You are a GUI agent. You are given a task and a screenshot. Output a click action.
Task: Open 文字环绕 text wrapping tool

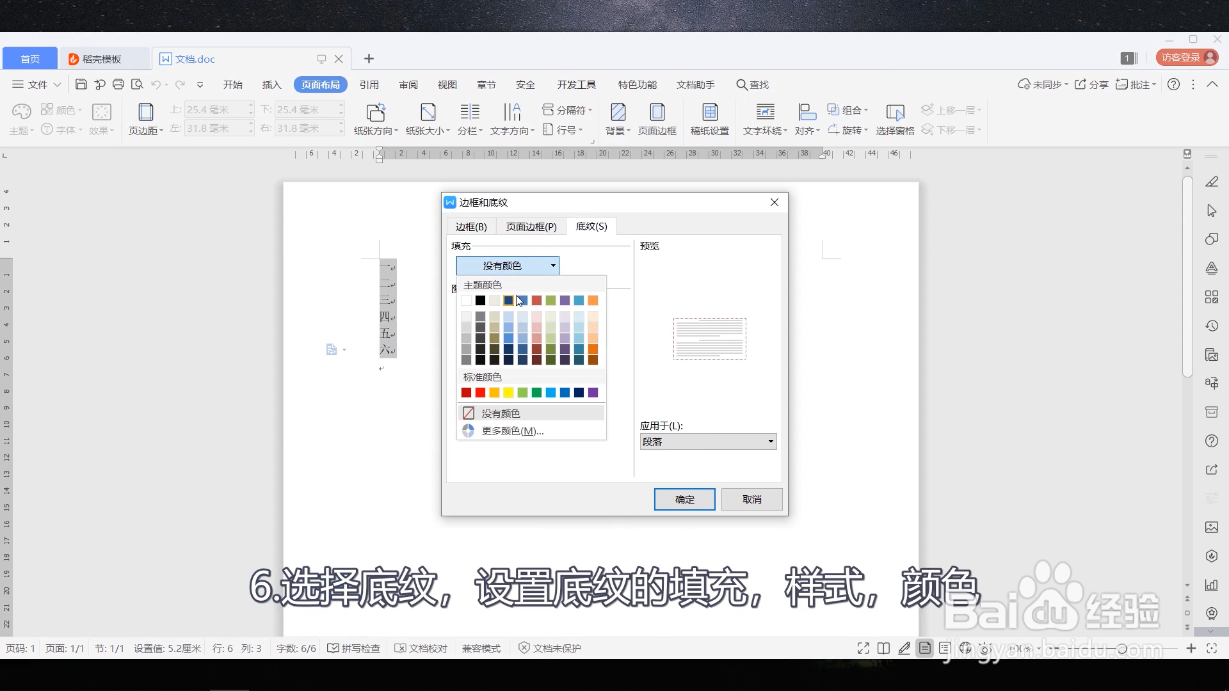765,119
